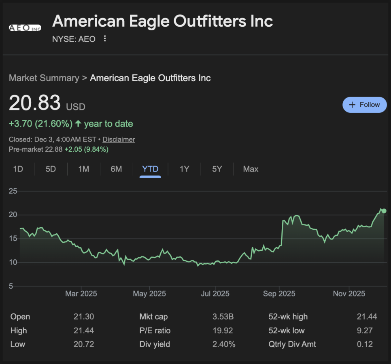Click the Market Summary breadcrumb
The height and width of the screenshot is (364, 391).
tap(44, 78)
